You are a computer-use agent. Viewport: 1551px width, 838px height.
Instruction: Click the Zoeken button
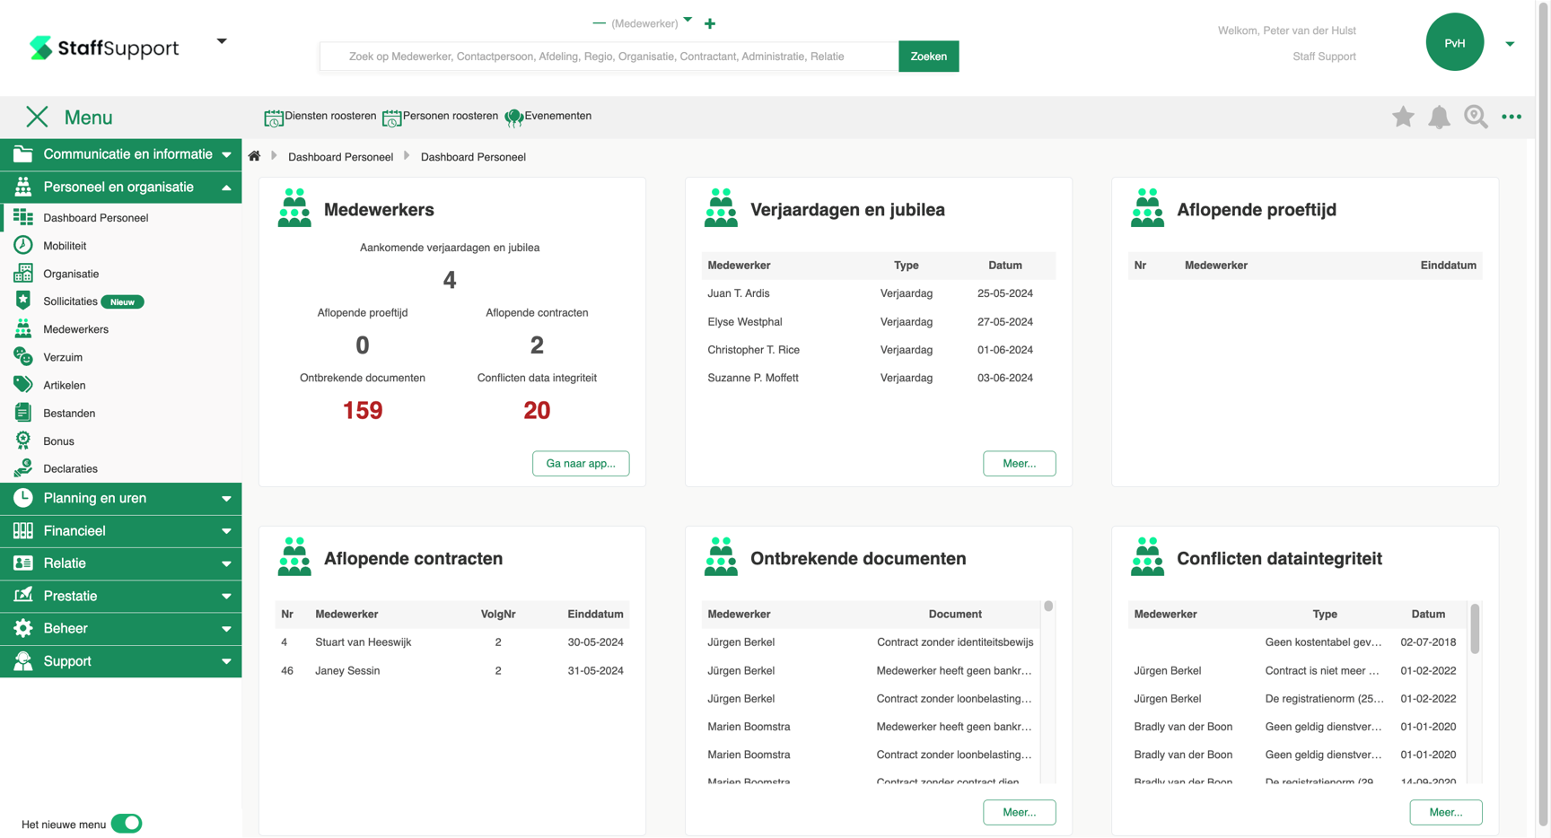928,57
